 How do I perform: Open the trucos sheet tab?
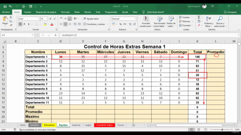click(x=120, y=125)
